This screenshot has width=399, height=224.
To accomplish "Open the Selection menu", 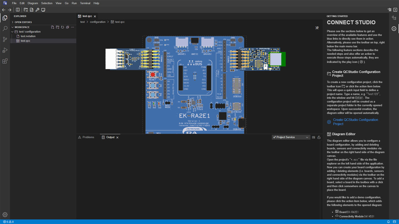I will [x=47, y=3].
